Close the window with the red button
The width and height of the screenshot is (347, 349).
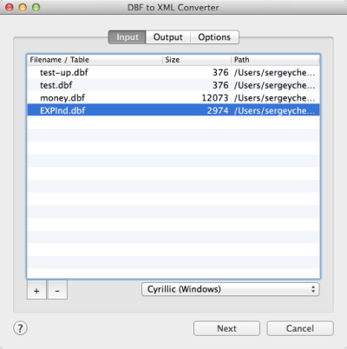coord(10,7)
